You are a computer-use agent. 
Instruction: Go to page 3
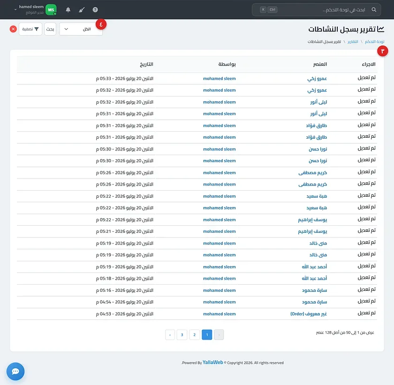point(182,334)
